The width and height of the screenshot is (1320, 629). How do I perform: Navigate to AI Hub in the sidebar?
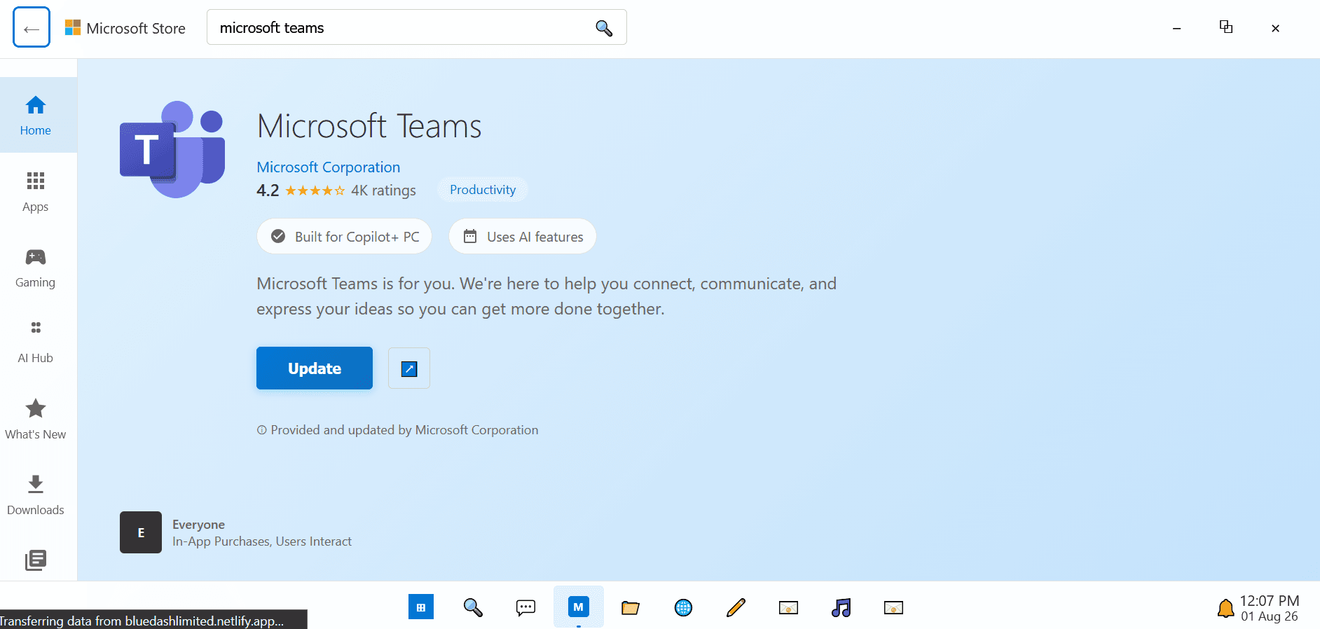click(36, 343)
